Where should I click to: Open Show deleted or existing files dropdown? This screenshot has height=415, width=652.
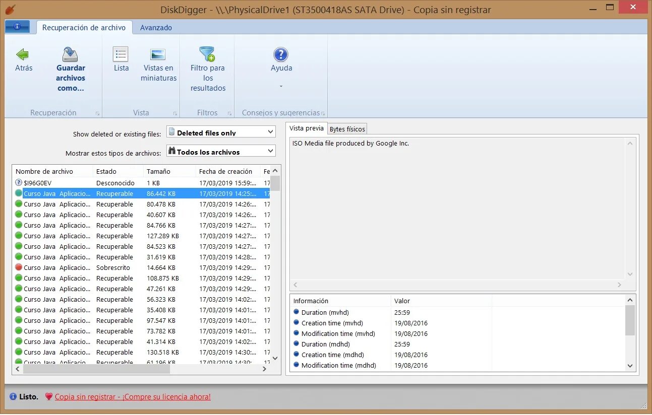(x=221, y=132)
